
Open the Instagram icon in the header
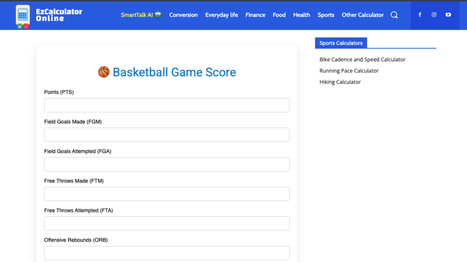[x=434, y=14]
